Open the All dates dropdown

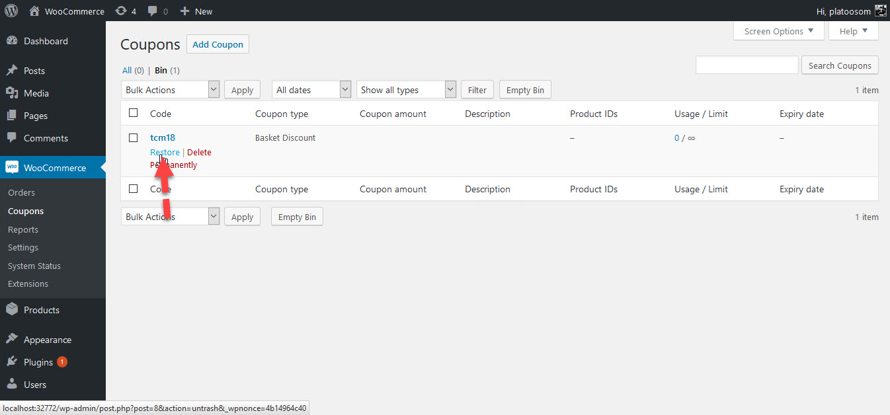[311, 90]
